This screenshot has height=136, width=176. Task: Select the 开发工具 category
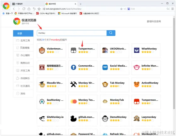click(23, 71)
